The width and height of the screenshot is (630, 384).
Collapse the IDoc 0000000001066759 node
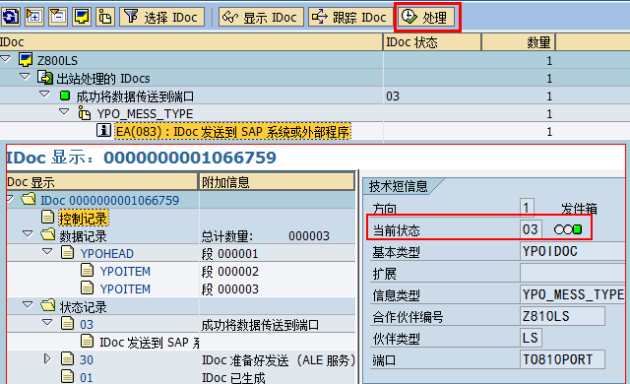pos(10,198)
